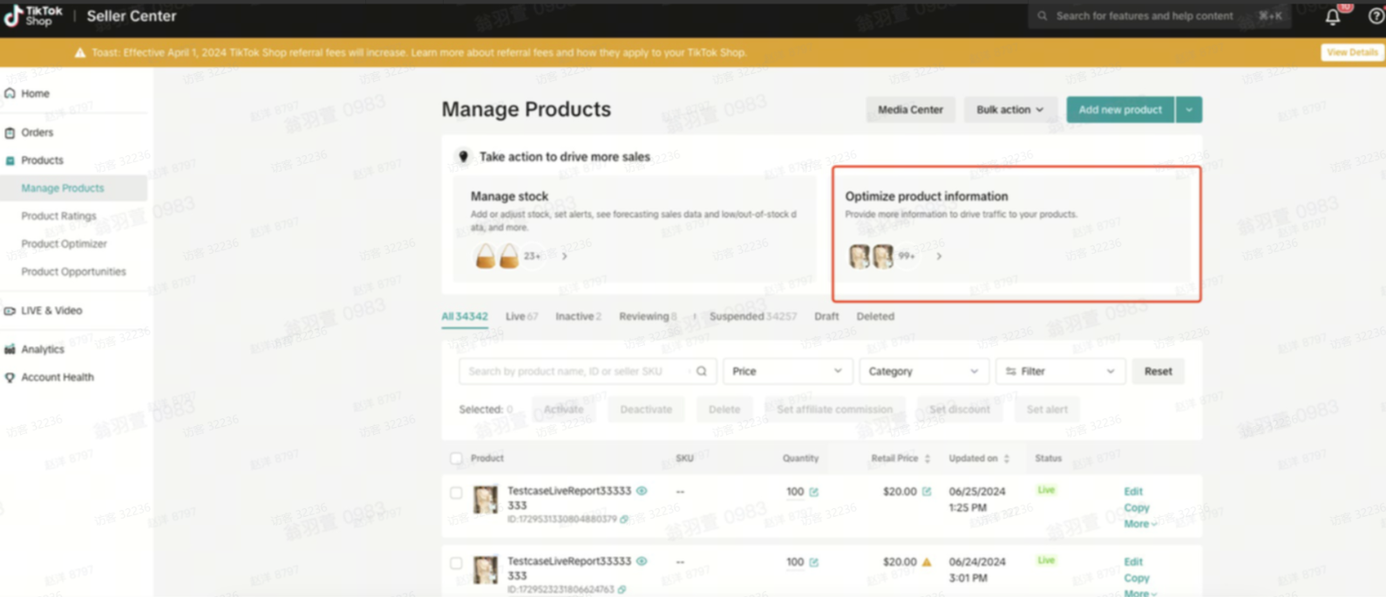Open the thumbnail of the 06/24/2024 product
This screenshot has width=1386, height=597.
tap(486, 570)
